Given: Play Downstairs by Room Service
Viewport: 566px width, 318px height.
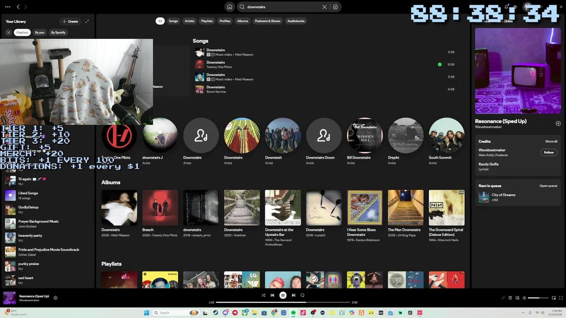Looking at the screenshot, I should [x=325, y=89].
